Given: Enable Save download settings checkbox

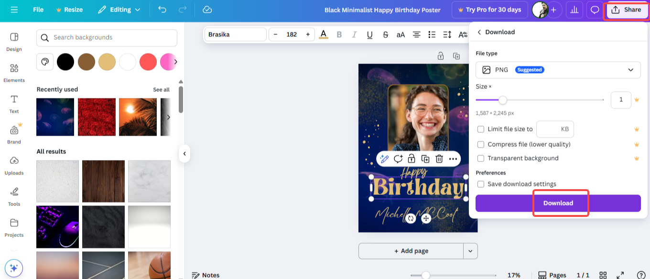Looking at the screenshot, I should [x=481, y=184].
